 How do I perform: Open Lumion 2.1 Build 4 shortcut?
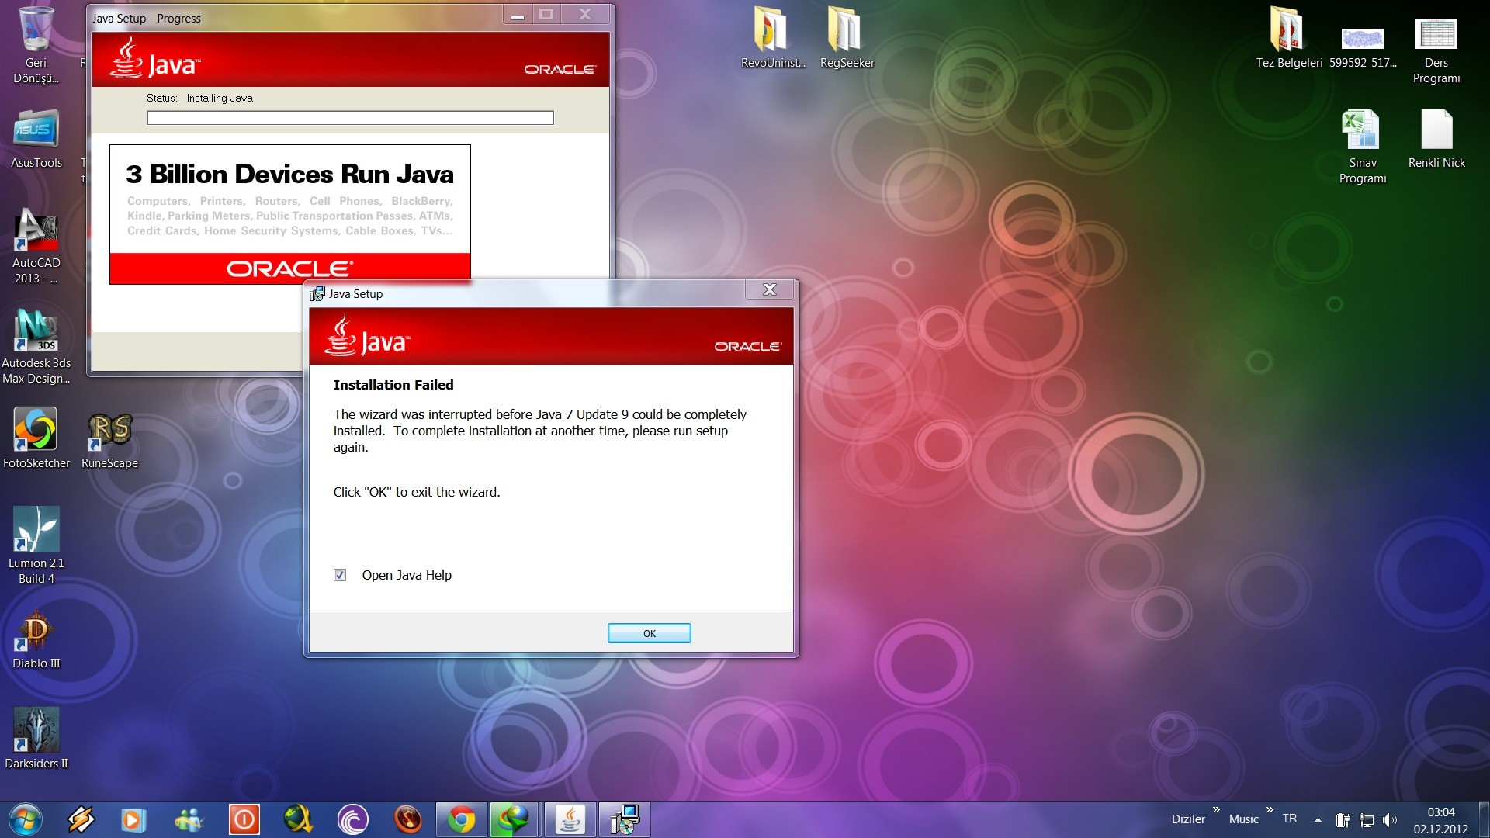coord(36,545)
